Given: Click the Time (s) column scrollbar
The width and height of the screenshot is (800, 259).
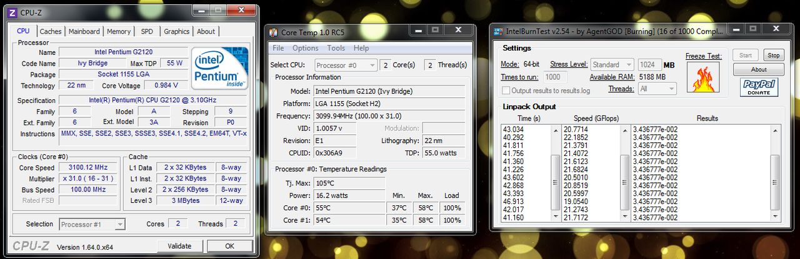Looking at the screenshot, I should pyautogui.click(x=555, y=173).
